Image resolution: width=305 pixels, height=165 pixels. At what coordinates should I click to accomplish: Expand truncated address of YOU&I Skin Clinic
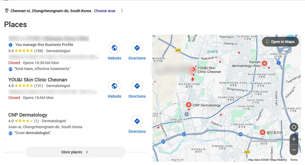pos(96,93)
